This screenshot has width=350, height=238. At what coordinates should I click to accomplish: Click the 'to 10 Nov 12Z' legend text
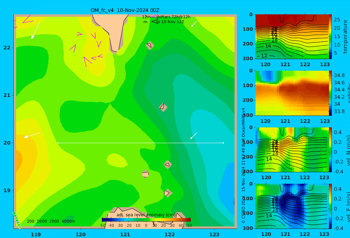tap(170, 22)
